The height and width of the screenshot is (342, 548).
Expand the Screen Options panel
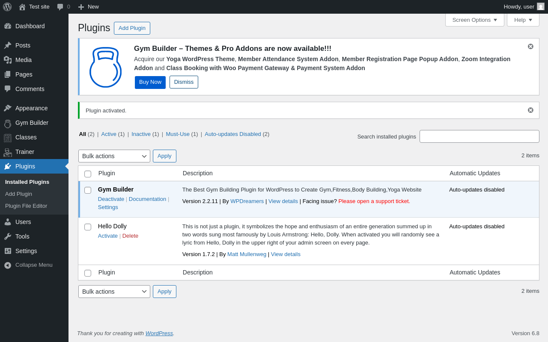474,20
